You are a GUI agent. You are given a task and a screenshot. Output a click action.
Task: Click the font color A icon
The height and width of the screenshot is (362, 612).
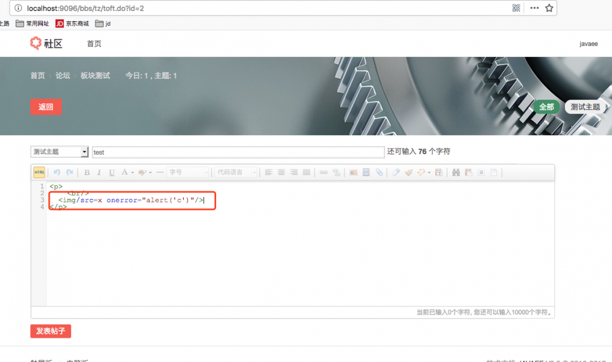click(124, 172)
